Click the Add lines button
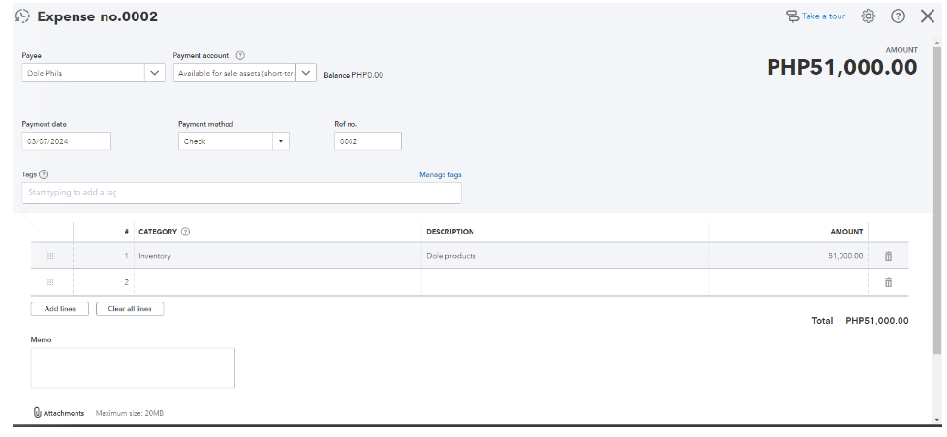Screen dimensions: 947x437 [60, 309]
